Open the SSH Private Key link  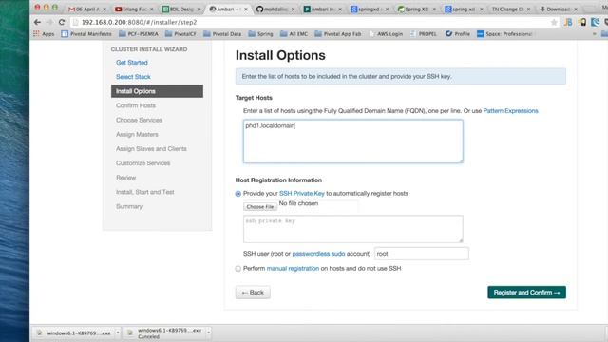pos(302,193)
